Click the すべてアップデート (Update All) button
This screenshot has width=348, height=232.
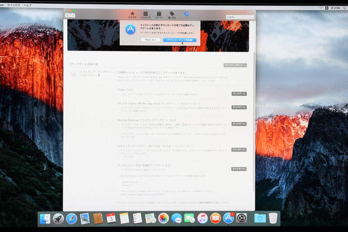pos(235,65)
